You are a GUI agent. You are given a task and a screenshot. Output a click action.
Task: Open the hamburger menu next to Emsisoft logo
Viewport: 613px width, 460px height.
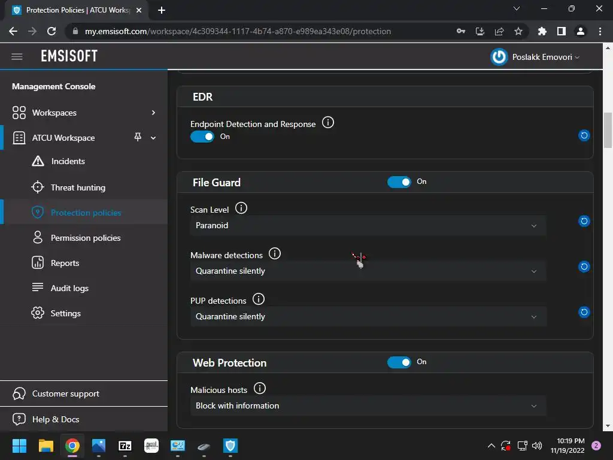click(x=17, y=56)
